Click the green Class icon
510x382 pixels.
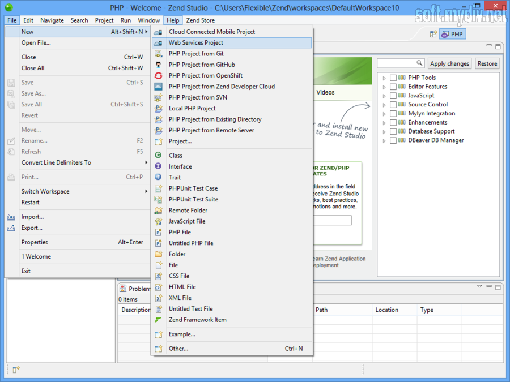point(158,155)
